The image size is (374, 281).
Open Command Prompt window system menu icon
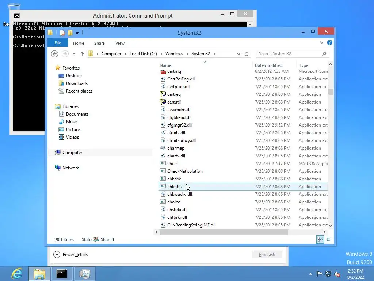17,16
